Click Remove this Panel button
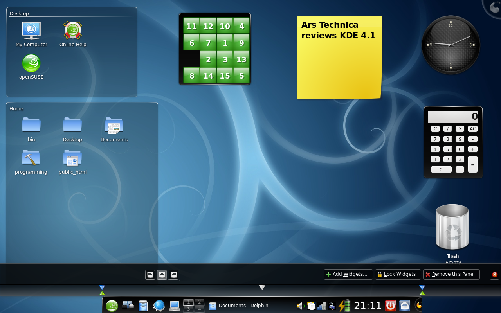 pyautogui.click(x=452, y=274)
